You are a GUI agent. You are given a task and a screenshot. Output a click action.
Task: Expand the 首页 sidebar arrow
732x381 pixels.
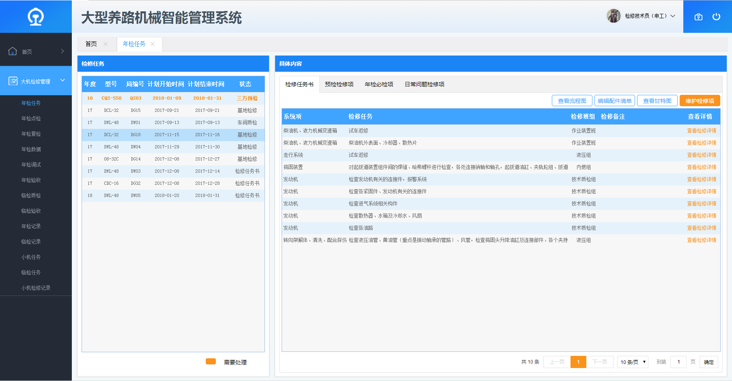tap(62, 51)
